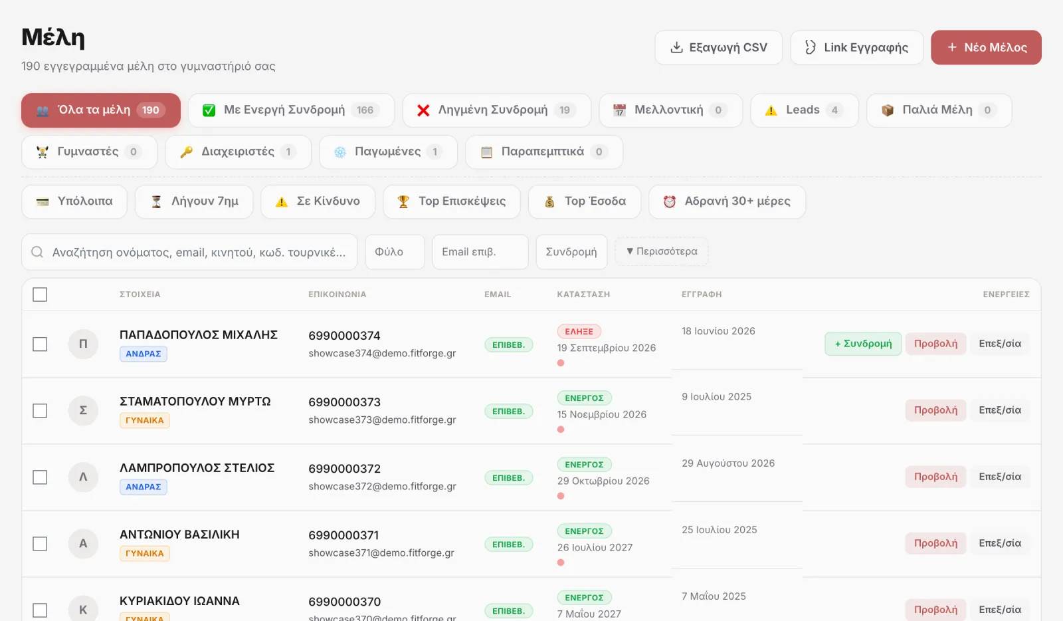Click the download icon in Εξαγωγή CSV
This screenshot has width=1063, height=621.
pyautogui.click(x=676, y=47)
